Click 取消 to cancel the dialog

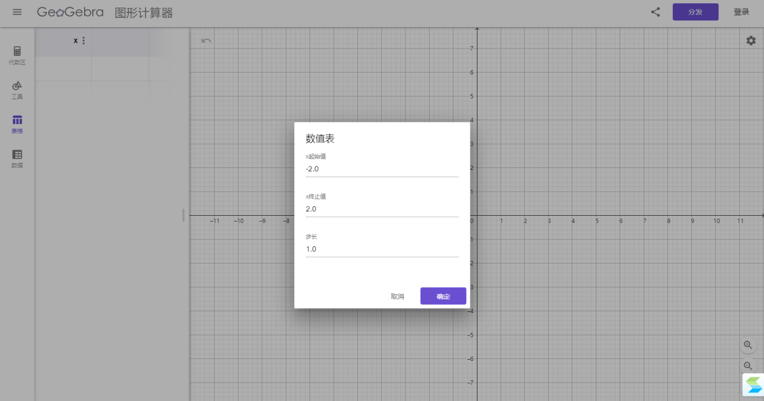point(397,297)
